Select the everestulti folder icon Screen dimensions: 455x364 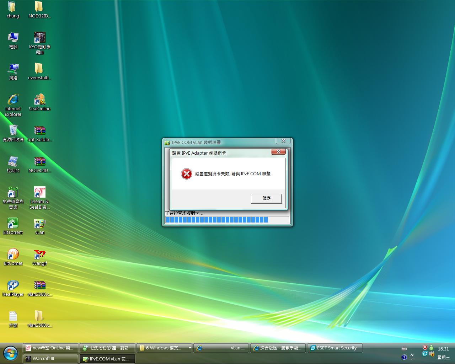click(x=39, y=71)
